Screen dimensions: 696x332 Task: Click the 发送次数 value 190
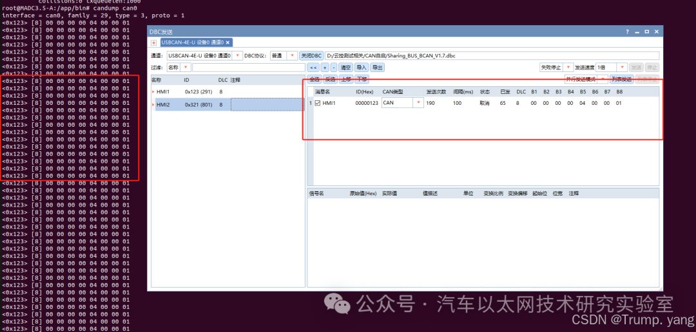coord(430,103)
